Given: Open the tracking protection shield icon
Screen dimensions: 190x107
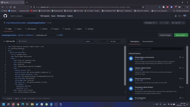Looking at the screenshot, I should point(31,7).
